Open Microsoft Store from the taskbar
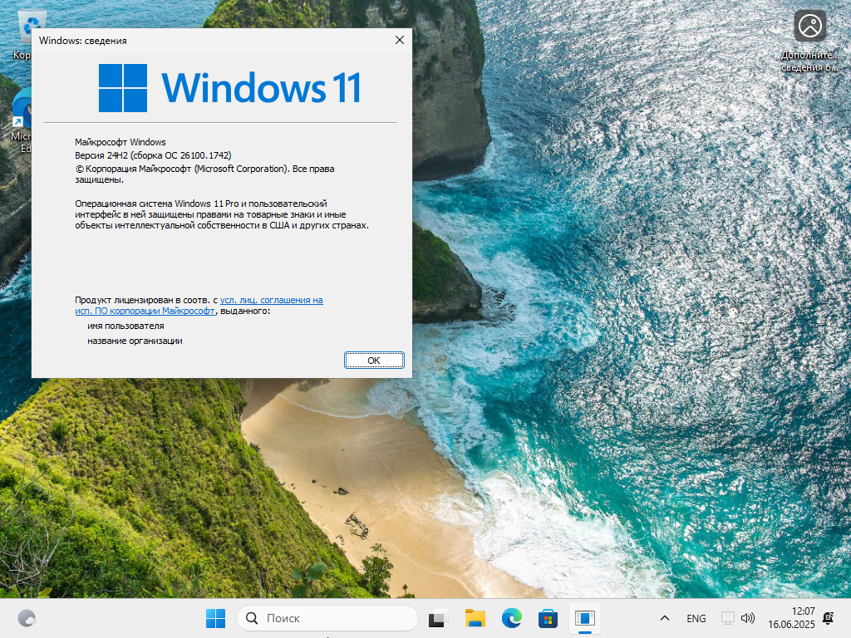Screen dimensions: 851x638 (x=548, y=618)
